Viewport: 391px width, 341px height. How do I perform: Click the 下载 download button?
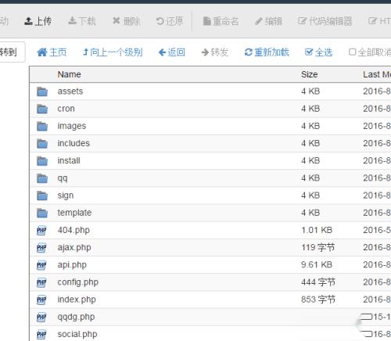(x=82, y=21)
